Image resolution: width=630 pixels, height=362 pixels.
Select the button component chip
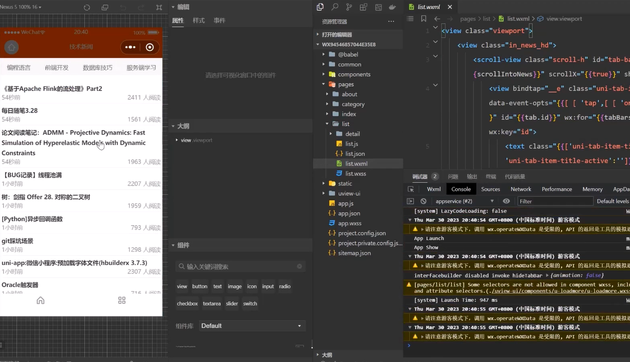(200, 286)
